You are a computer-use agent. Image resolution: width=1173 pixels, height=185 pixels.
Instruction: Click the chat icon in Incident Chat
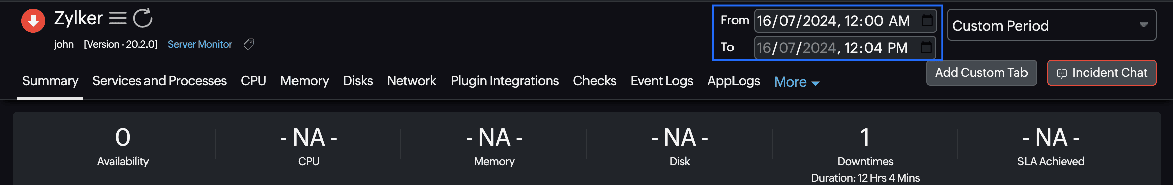(x=1062, y=73)
